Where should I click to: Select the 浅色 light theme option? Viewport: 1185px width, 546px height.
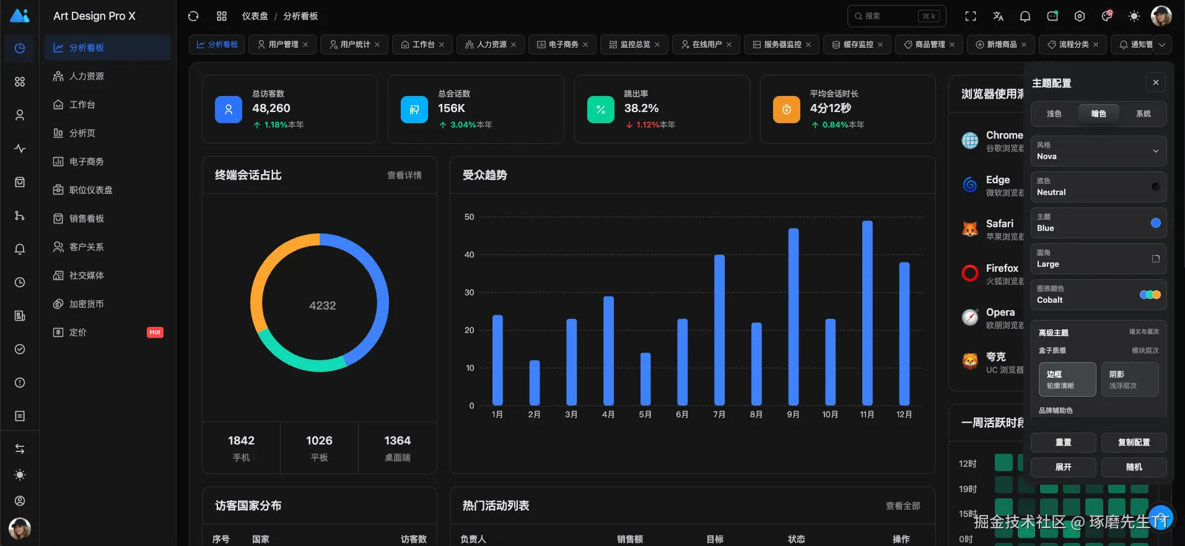point(1054,114)
